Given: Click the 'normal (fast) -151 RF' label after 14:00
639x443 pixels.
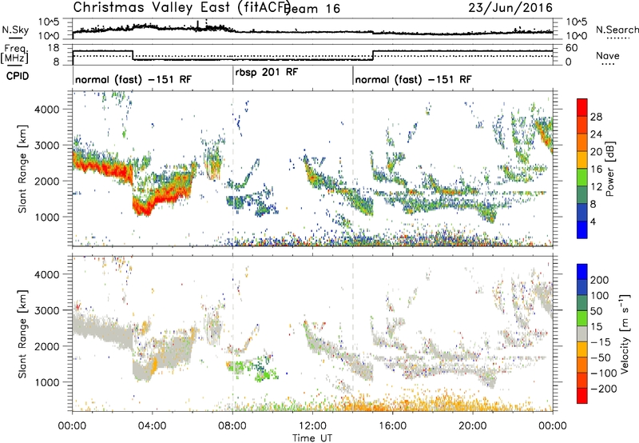Looking at the screenshot, I should click(413, 79).
